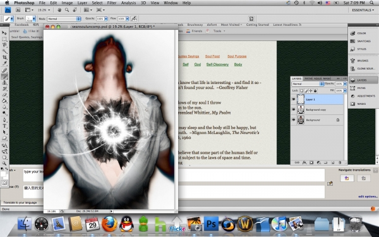Click the Soul Food link in browser
The image size is (379, 237).
point(212,56)
